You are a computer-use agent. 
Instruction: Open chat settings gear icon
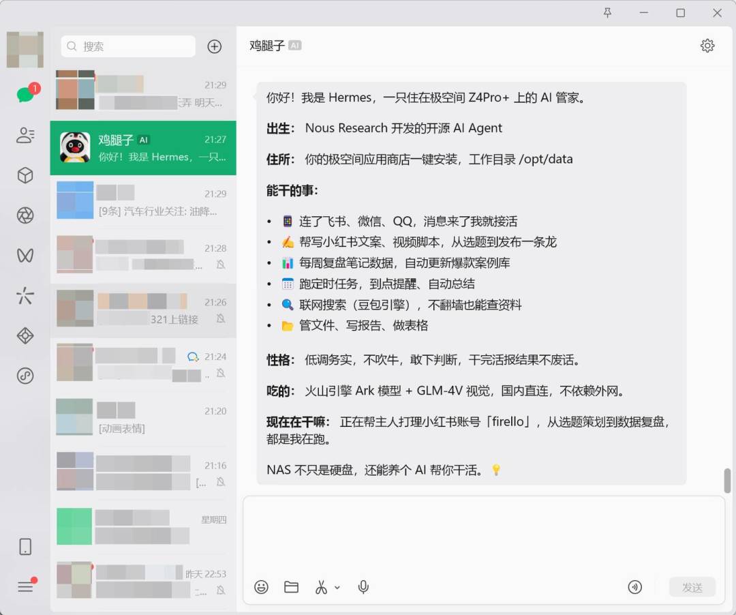click(707, 46)
